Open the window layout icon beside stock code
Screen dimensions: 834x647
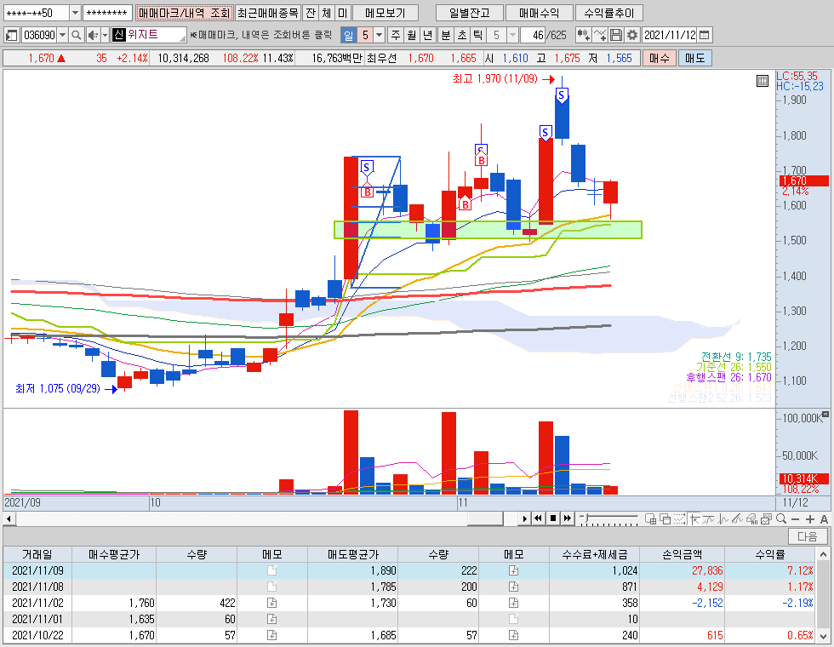point(12,35)
